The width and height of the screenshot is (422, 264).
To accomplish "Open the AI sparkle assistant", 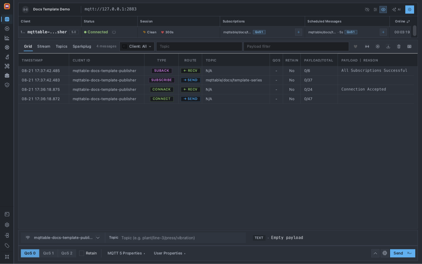I will (396, 10).
